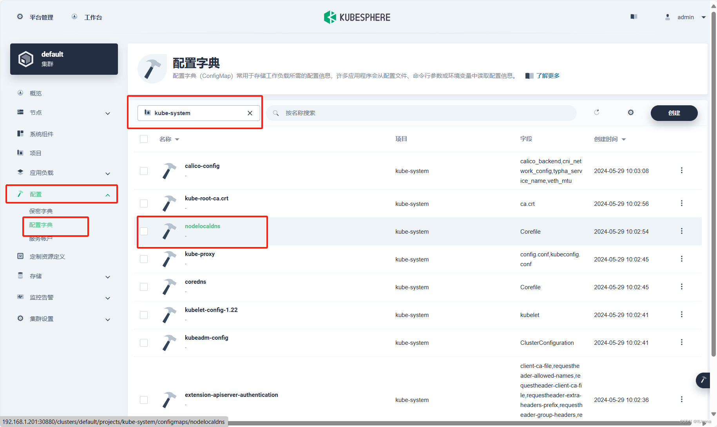The width and height of the screenshot is (717, 427).
Task: Clear the kube-system project filter
Action: coord(250,113)
